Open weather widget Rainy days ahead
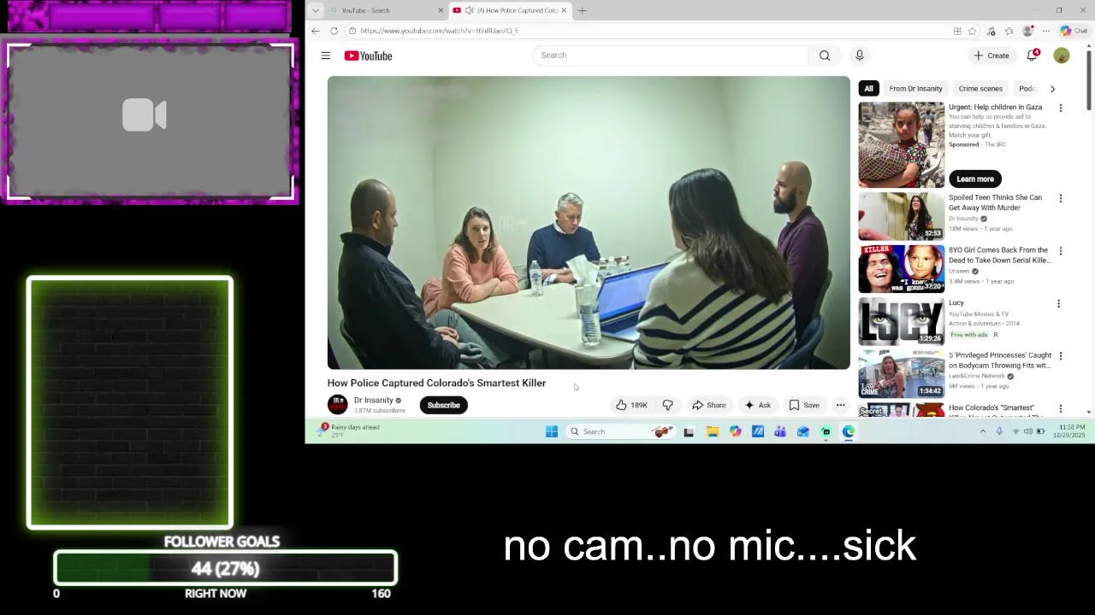The height and width of the screenshot is (615, 1095). [x=351, y=430]
